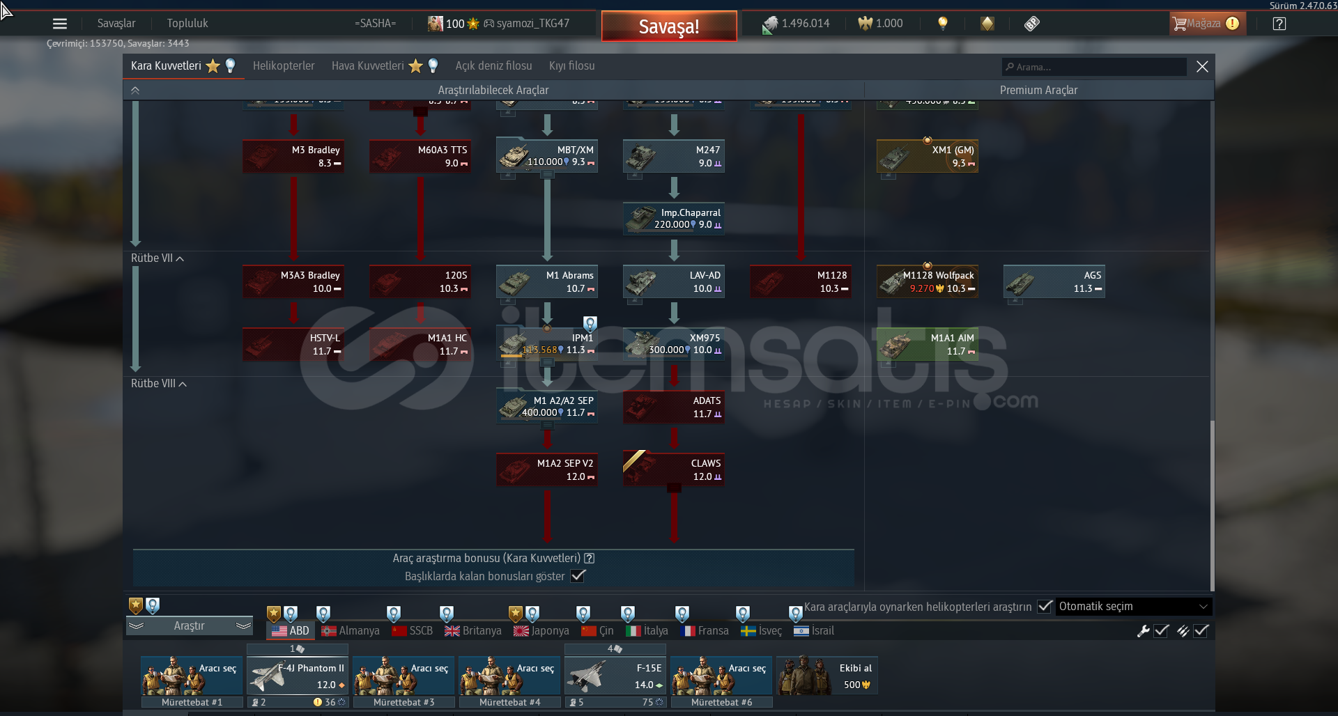This screenshot has width=1338, height=716.
Task: Open the Mağaza shop button
Action: tap(1207, 24)
